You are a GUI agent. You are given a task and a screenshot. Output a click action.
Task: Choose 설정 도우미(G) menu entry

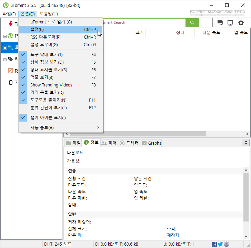coord(61,45)
